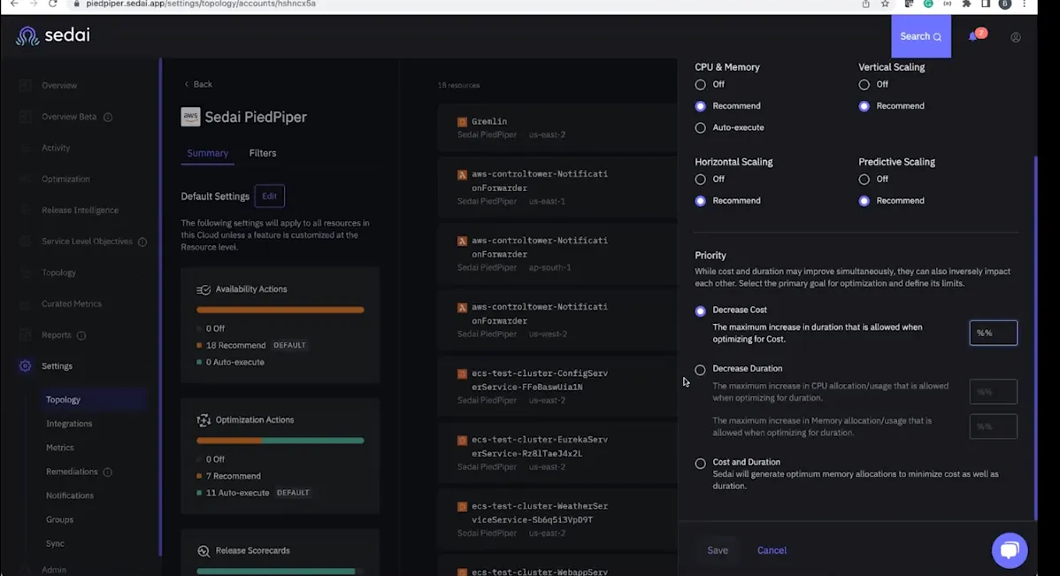The height and width of the screenshot is (576, 1060).
Task: Click the info icon next to Remediations
Action: 107,472
